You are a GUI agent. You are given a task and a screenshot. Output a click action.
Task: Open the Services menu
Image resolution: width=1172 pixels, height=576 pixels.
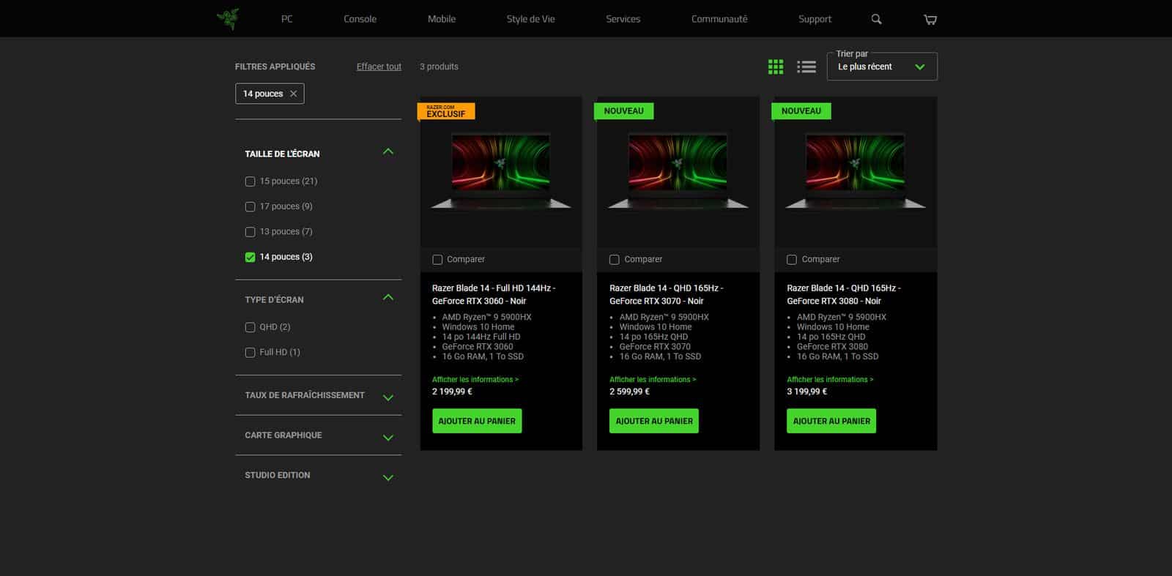(623, 19)
